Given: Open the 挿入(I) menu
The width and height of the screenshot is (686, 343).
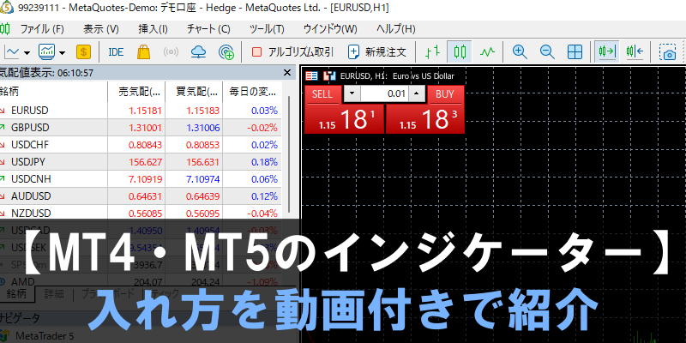Looking at the screenshot, I should pyautogui.click(x=153, y=29).
